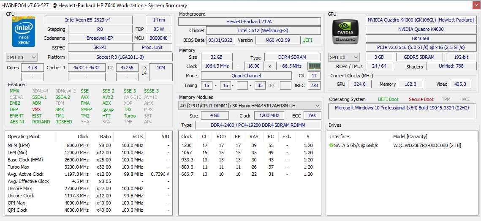Click the GPU clock 324.0 field

pyautogui.click(x=359, y=84)
